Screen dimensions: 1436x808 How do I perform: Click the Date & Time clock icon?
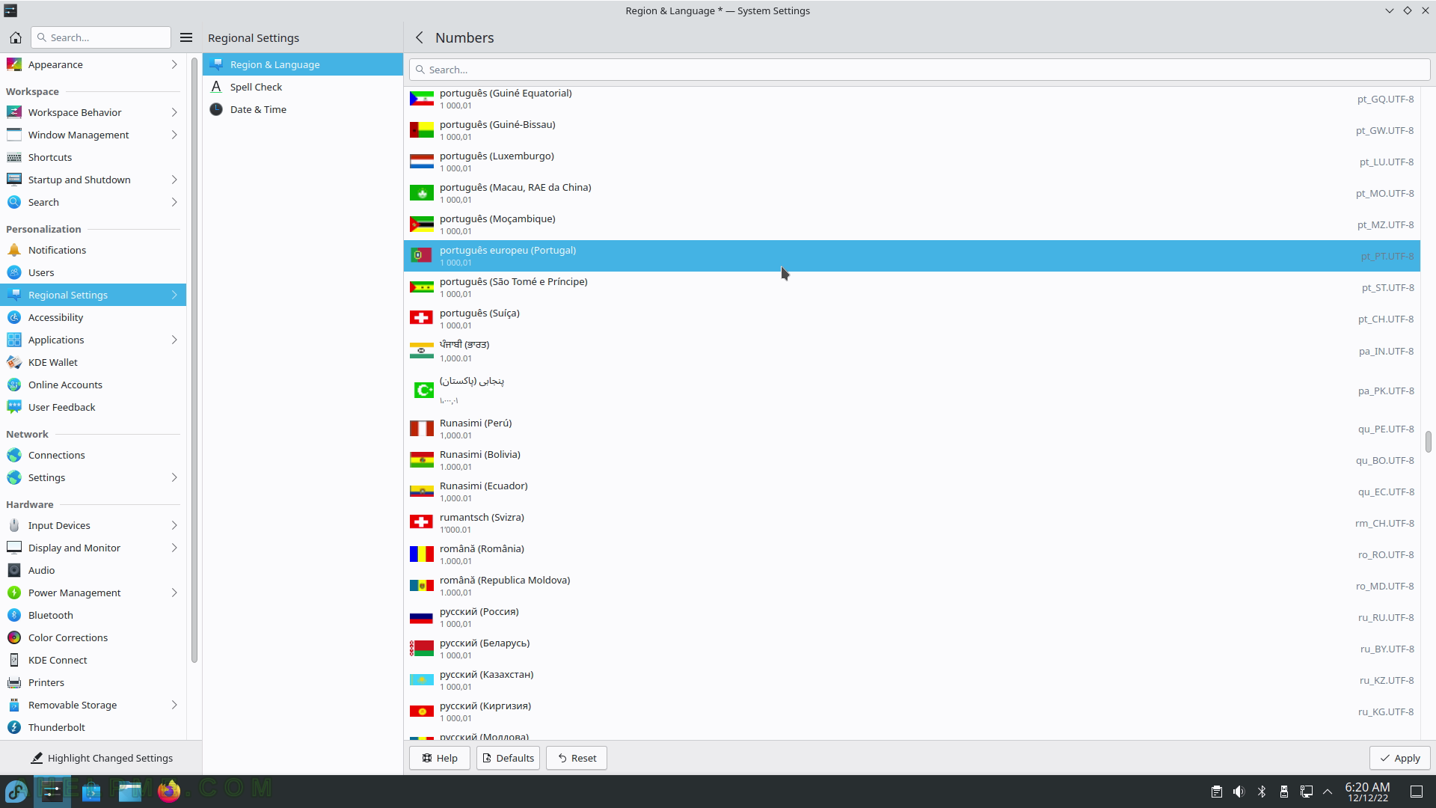[x=216, y=109]
